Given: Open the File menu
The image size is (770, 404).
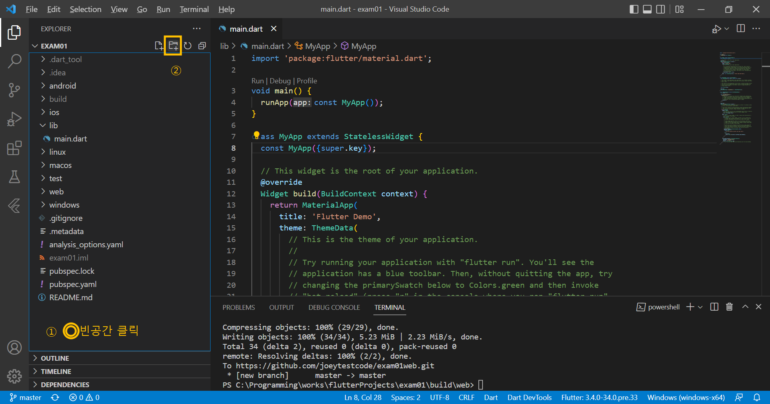Looking at the screenshot, I should coord(32,9).
